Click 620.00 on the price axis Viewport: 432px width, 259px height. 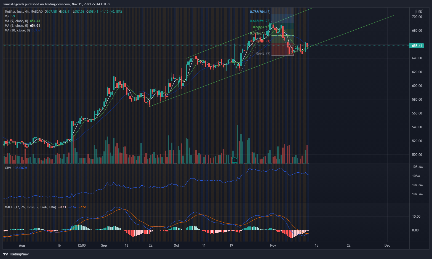pyautogui.click(x=417, y=72)
